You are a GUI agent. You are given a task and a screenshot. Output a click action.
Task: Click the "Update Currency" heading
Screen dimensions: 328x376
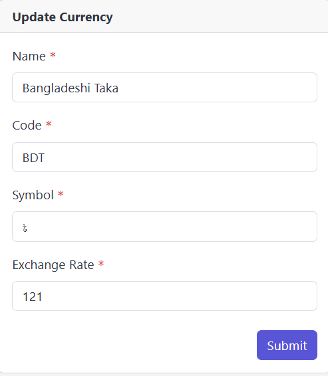63,17
